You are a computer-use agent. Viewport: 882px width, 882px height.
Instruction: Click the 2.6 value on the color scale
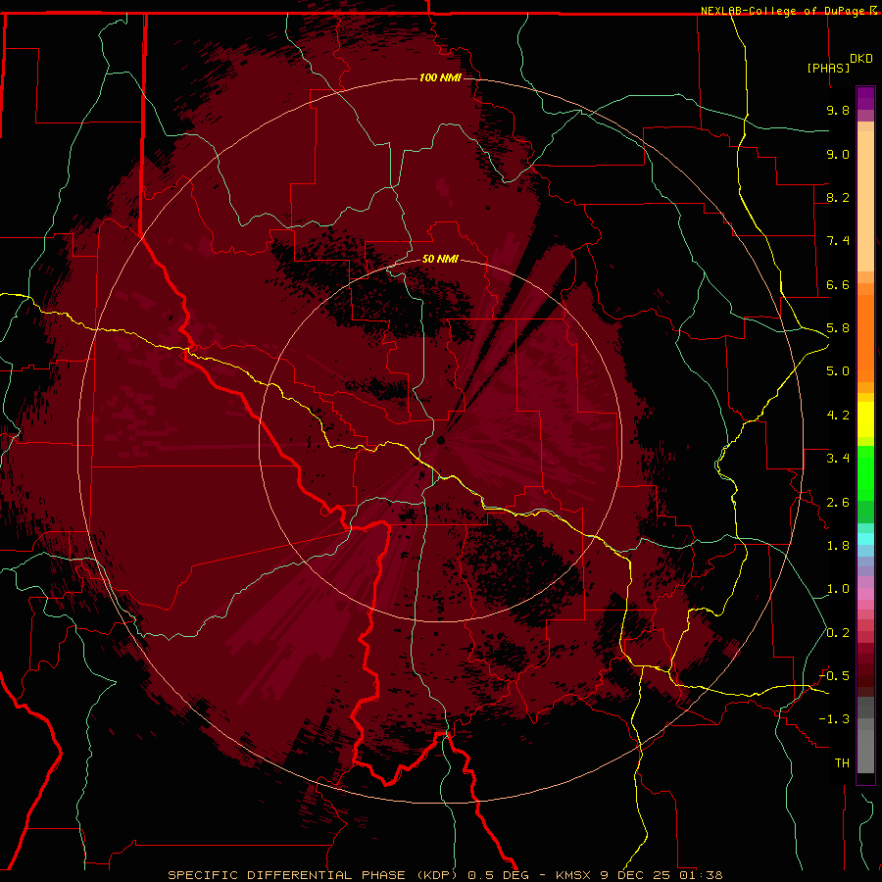tap(838, 503)
